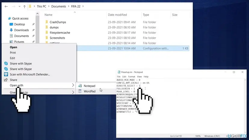Click the WordPad app icon in submenu
Viewport: 249px width, 140px height.
coord(80,91)
